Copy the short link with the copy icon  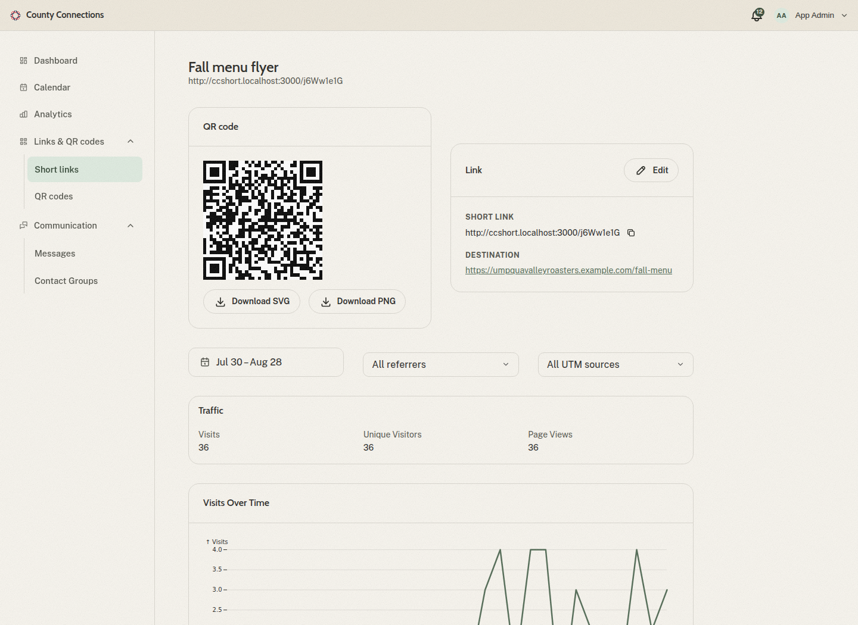point(631,233)
